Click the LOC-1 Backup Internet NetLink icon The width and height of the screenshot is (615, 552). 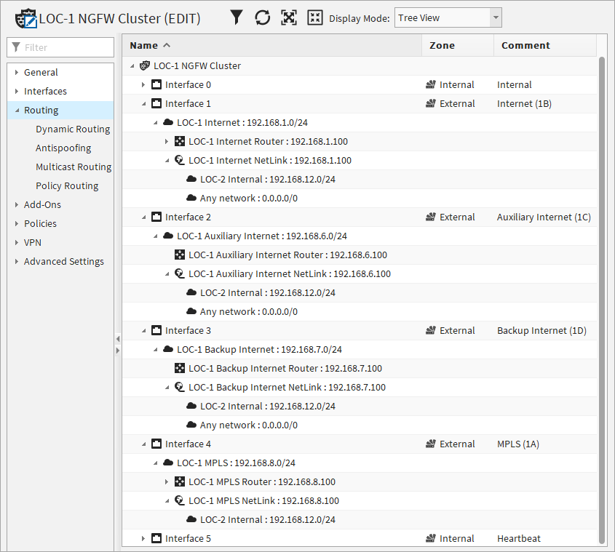(180, 388)
